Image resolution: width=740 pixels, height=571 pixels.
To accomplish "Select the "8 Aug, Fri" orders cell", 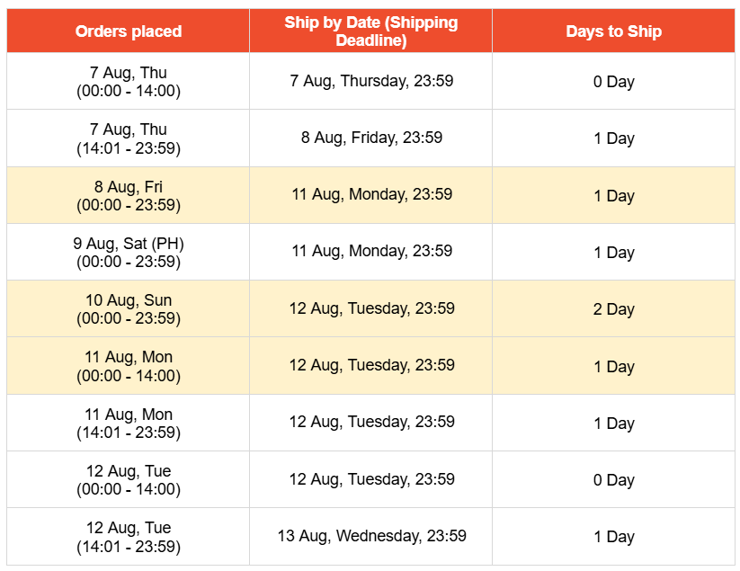I will [x=129, y=196].
